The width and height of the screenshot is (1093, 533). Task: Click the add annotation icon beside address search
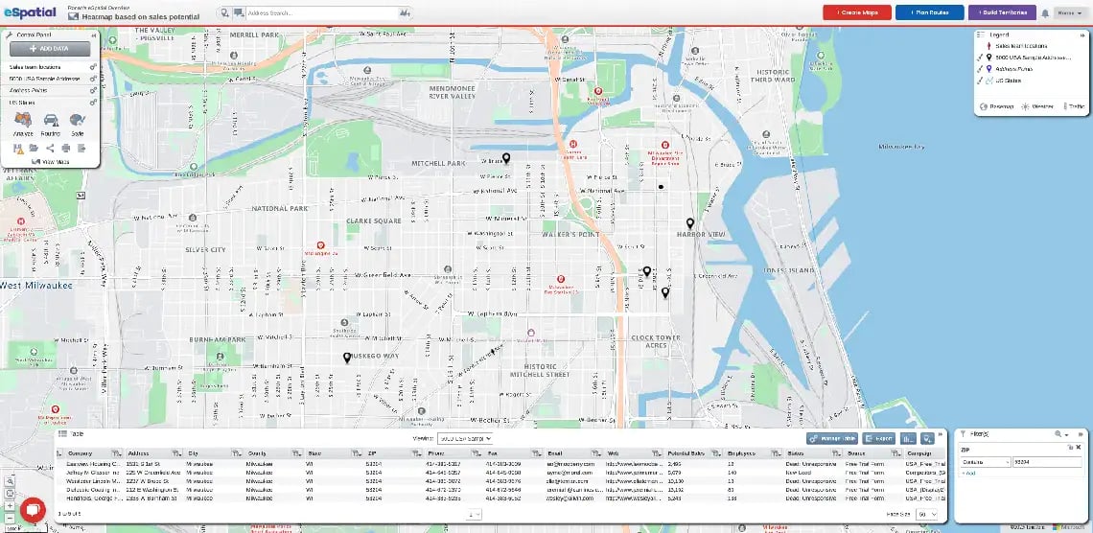click(239, 13)
